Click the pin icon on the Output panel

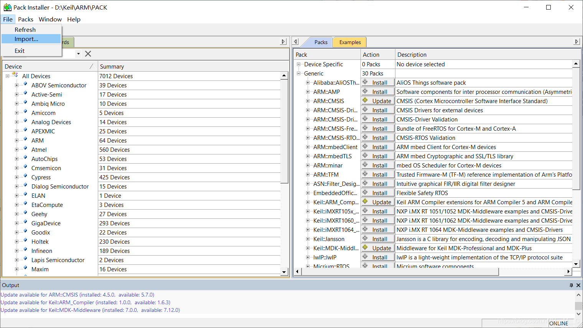[571, 285]
